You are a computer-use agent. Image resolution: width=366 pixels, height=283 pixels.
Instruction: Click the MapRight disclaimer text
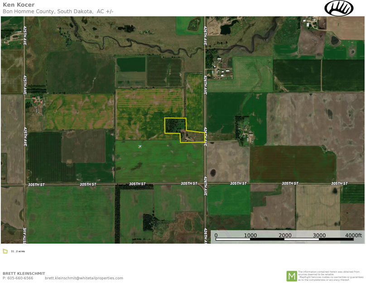[x=330, y=276]
